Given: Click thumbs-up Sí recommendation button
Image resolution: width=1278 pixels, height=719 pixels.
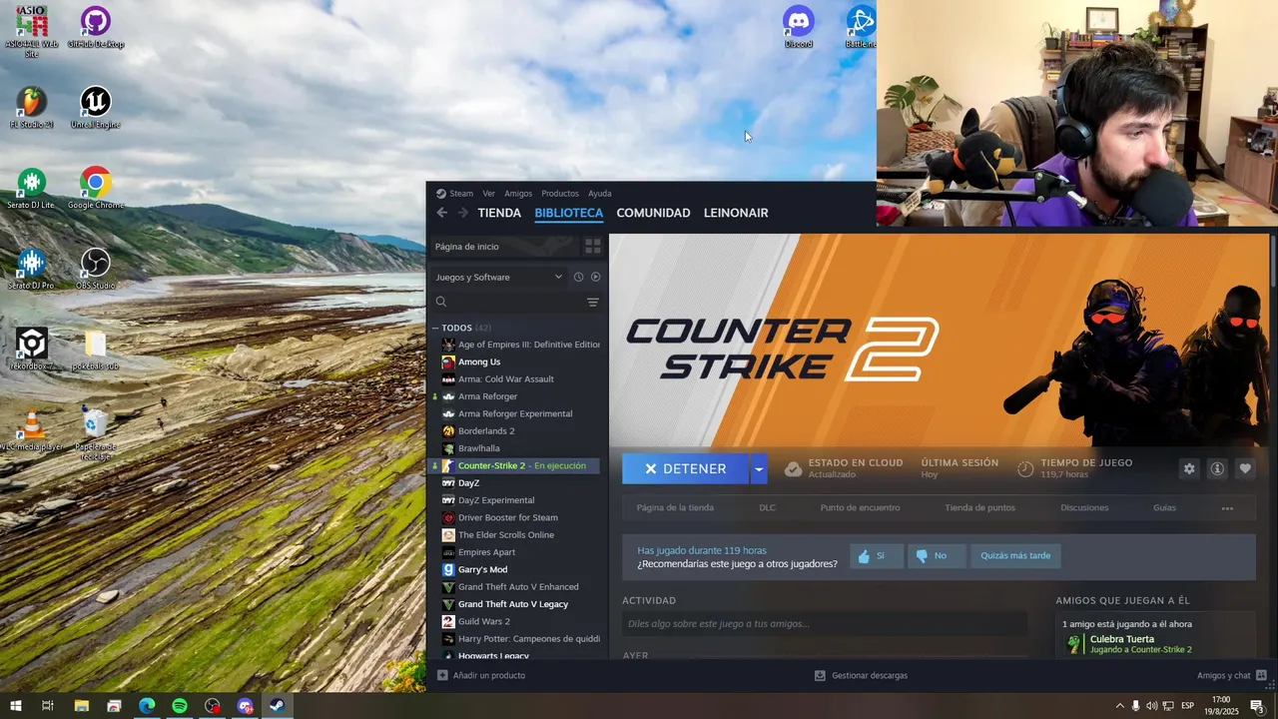Looking at the screenshot, I should coord(877,556).
